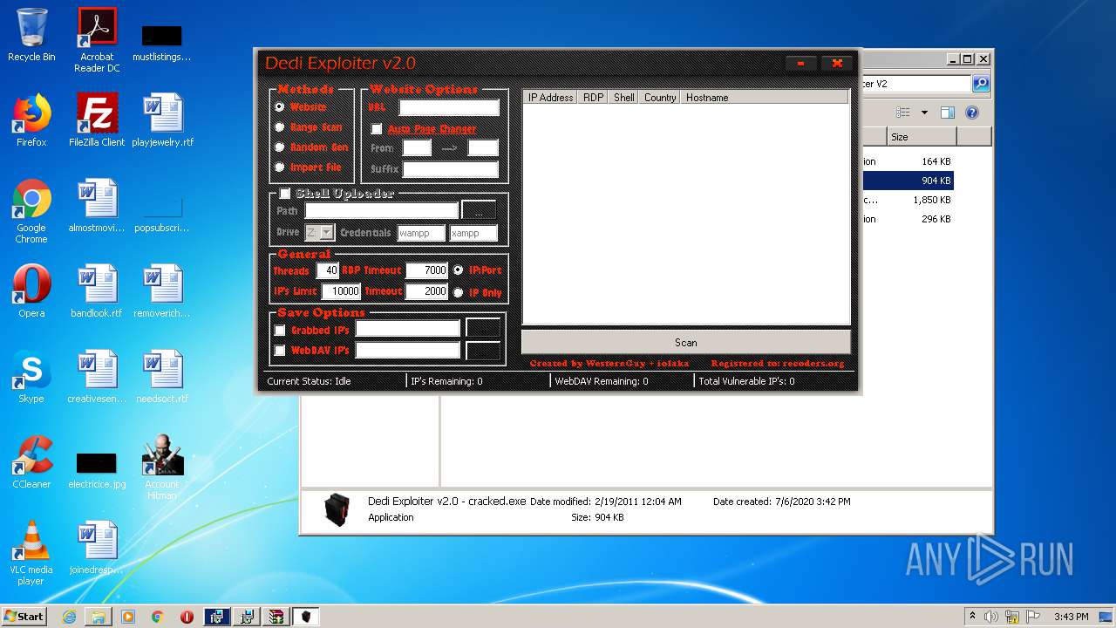The height and width of the screenshot is (628, 1116).
Task: Open creativesen... document on desktop
Action: 97,377
